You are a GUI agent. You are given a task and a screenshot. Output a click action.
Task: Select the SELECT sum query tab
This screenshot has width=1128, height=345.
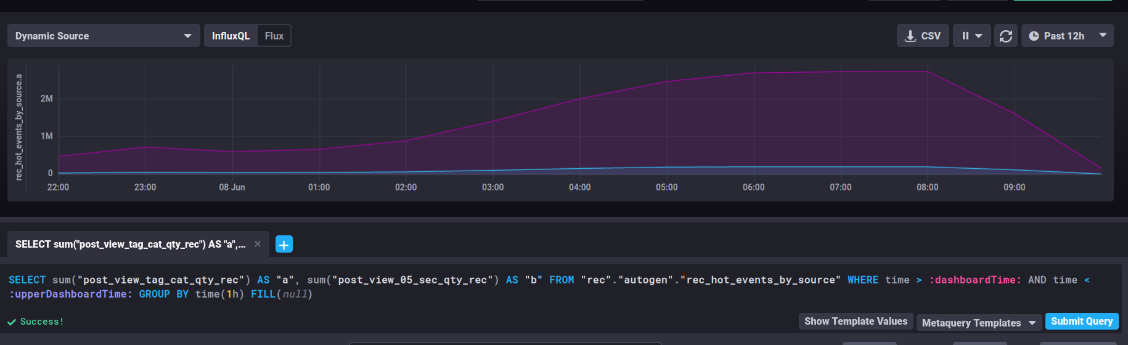[x=130, y=244]
